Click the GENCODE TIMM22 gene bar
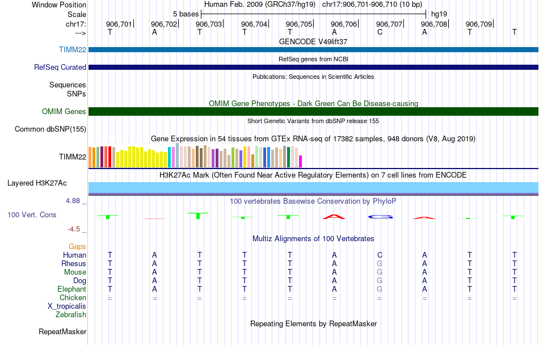Screen dimensions: 539x345 point(313,49)
